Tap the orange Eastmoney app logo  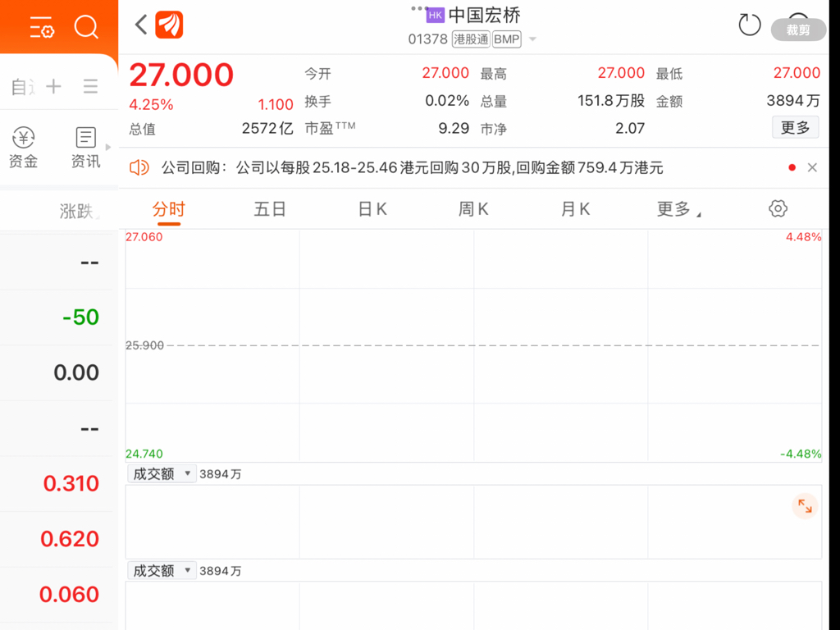[169, 25]
